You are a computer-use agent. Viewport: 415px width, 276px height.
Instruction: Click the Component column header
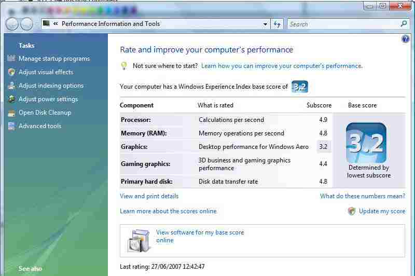point(136,105)
